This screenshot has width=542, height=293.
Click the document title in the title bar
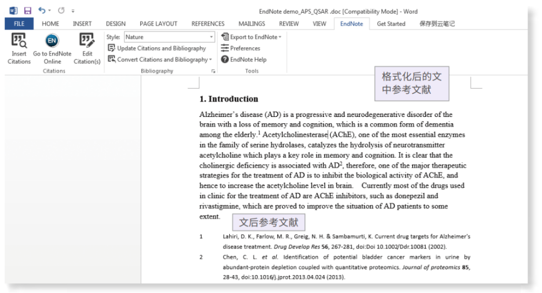338,12
